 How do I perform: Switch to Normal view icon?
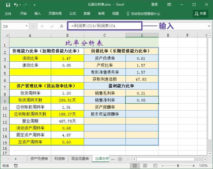135,166
